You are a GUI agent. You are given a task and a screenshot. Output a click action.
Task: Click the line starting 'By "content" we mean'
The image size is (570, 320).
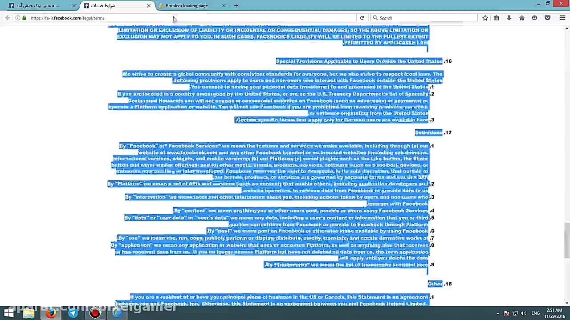pyautogui.click(x=301, y=211)
